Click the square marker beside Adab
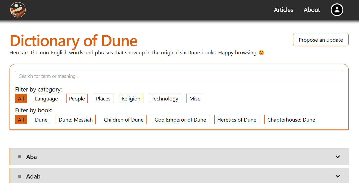This screenshot has width=359, height=183. [20, 176]
